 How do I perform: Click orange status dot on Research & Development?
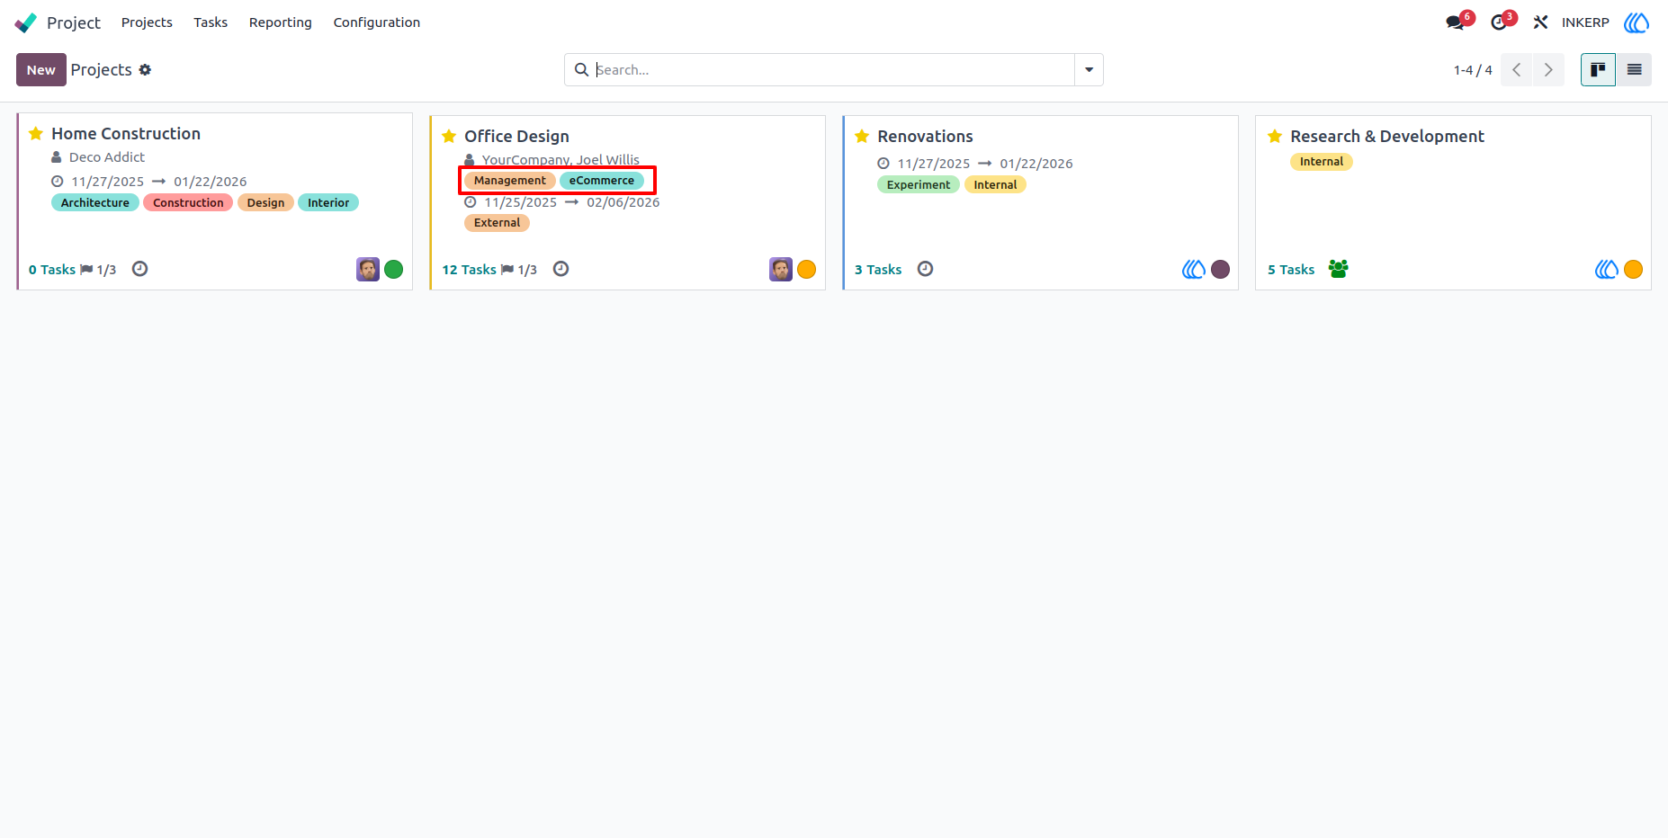click(1634, 269)
